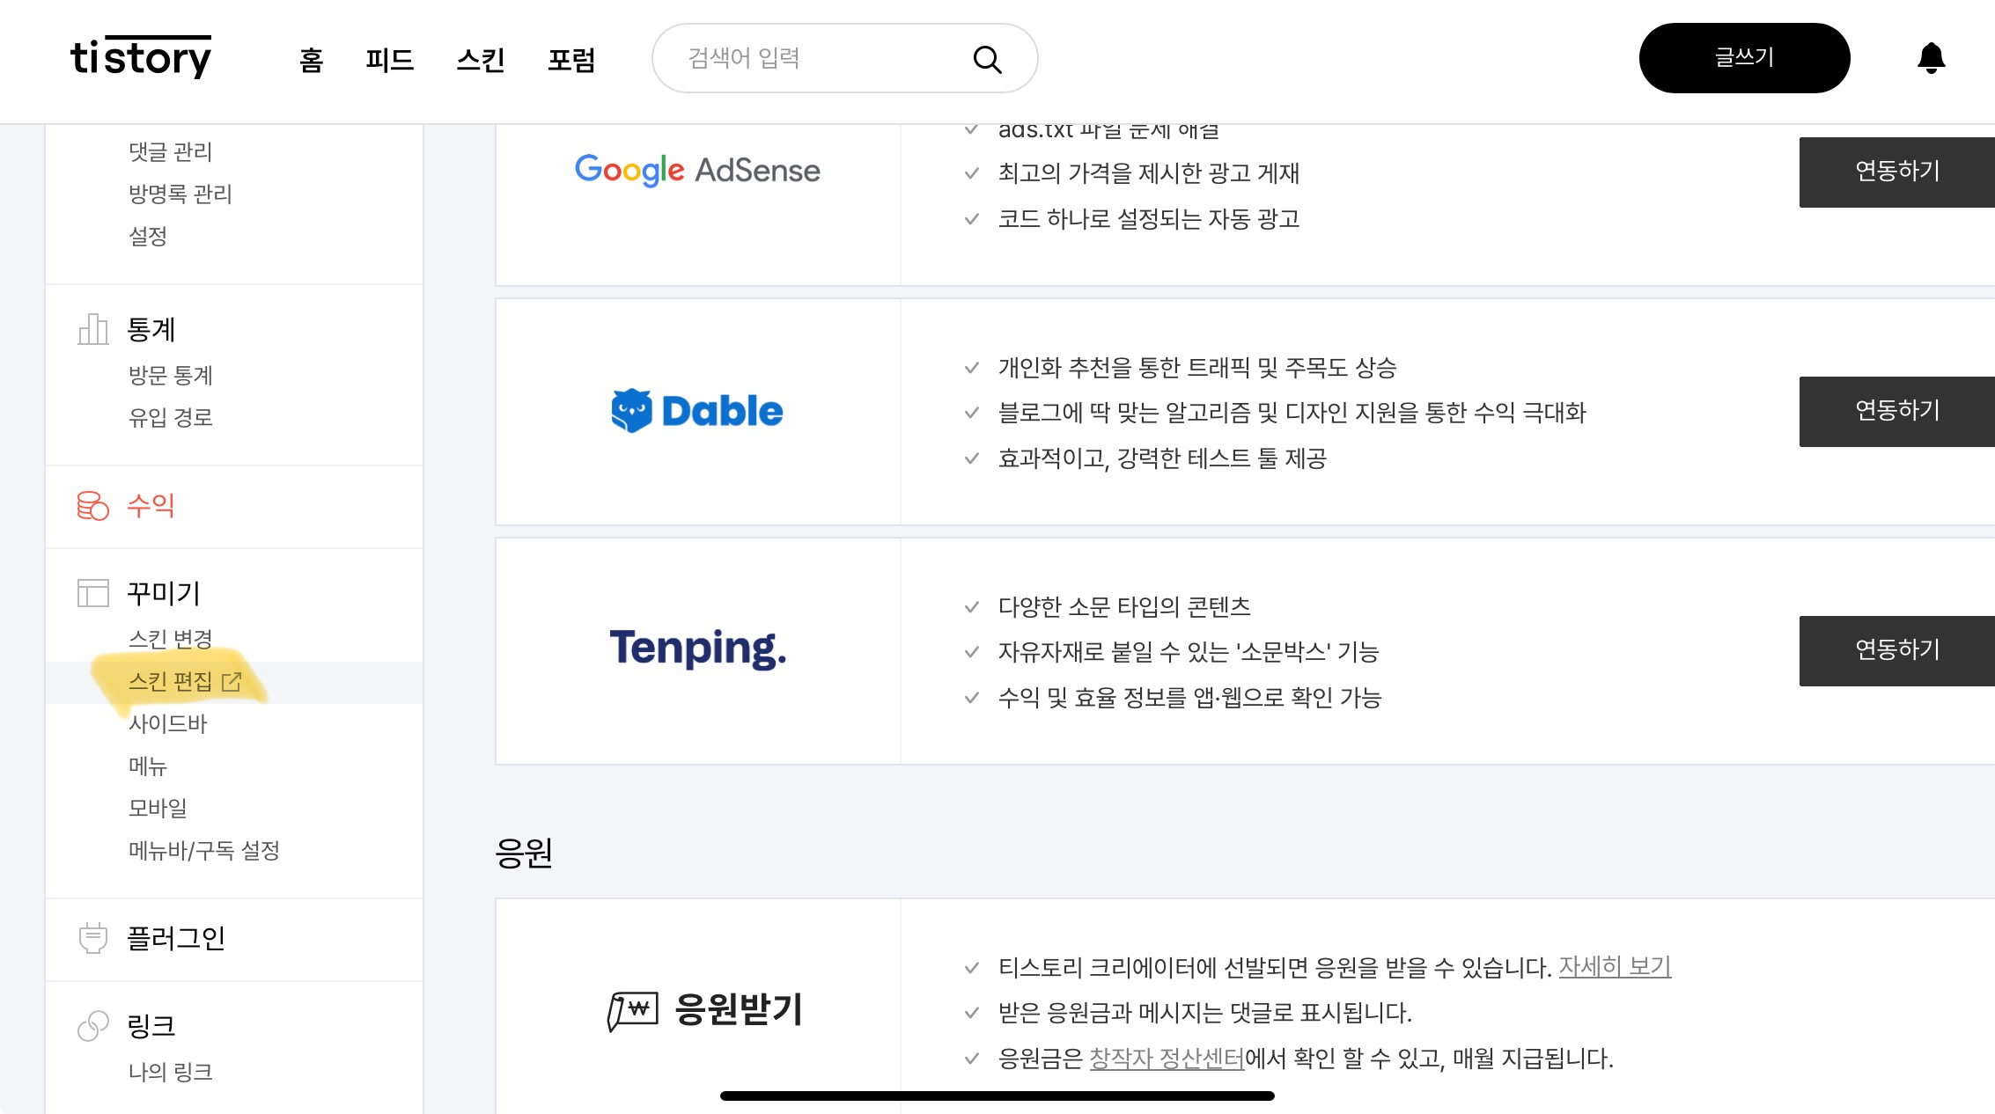Click text '다양한 소문 타입의 콘텐츠'

point(1124,607)
